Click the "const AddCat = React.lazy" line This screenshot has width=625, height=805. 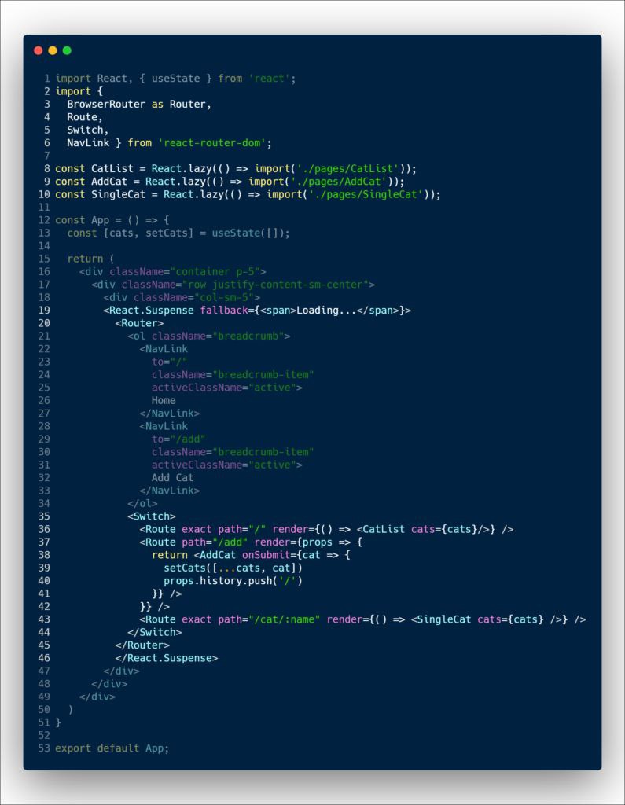(230, 182)
